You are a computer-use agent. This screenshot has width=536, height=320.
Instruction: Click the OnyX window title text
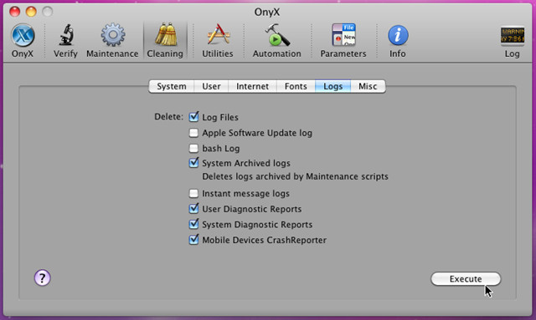point(267,12)
